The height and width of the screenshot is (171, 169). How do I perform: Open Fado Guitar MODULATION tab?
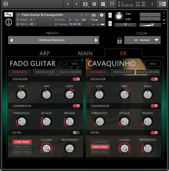(45, 72)
